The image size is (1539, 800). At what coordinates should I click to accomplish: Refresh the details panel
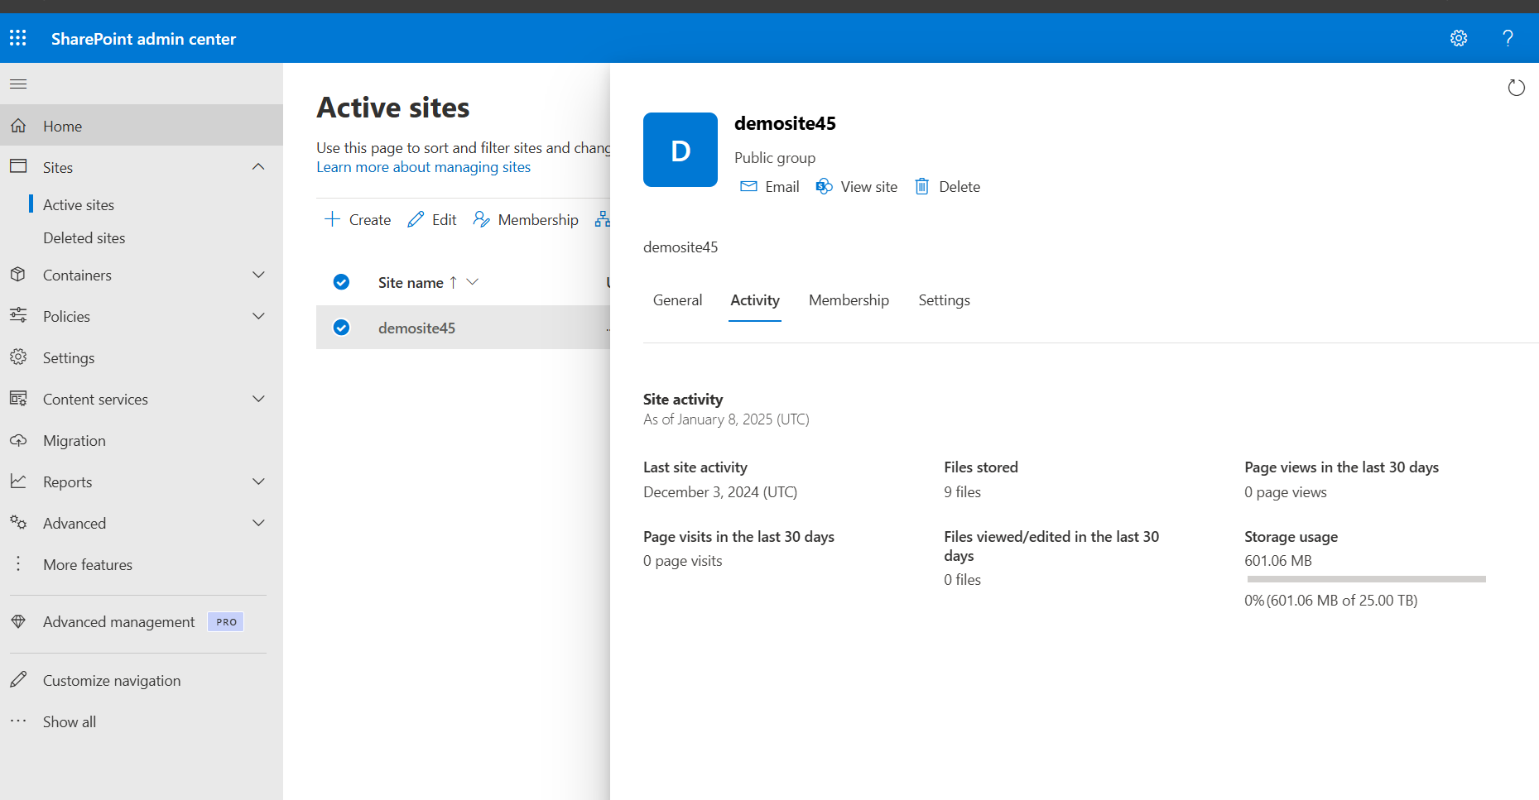click(x=1516, y=88)
